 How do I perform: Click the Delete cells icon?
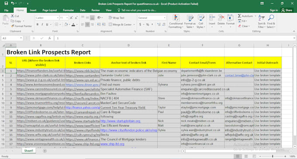pos(221,18)
